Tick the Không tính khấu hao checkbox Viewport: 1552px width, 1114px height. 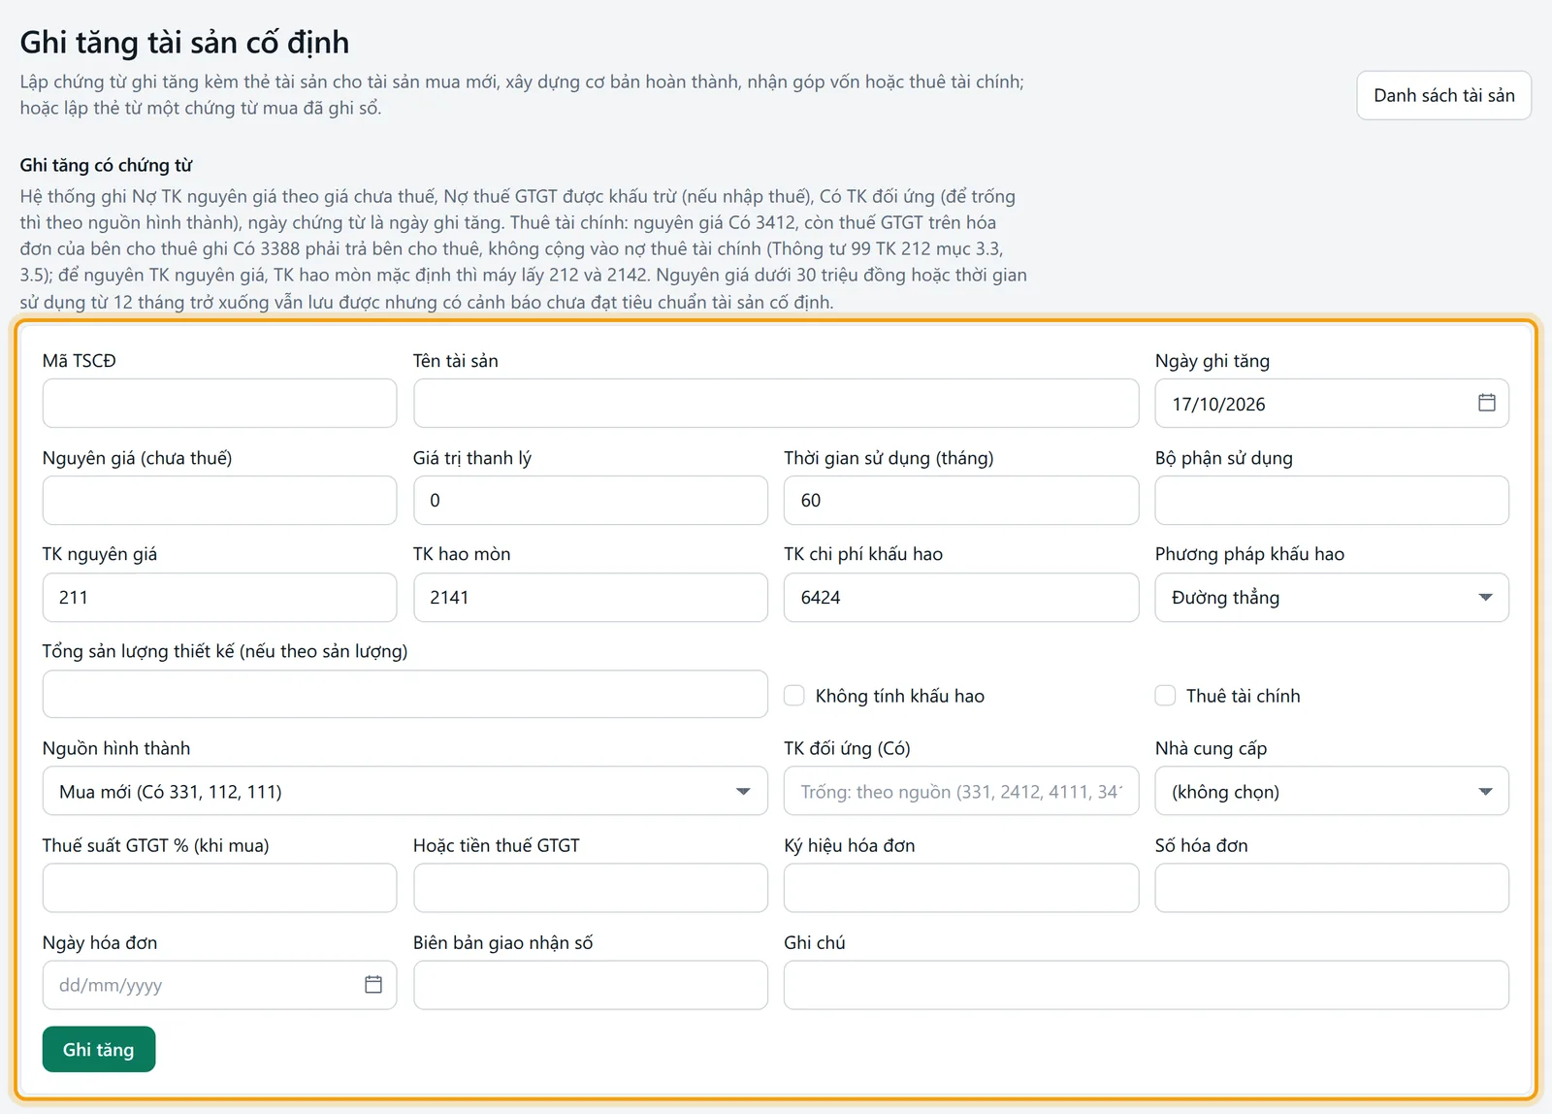[794, 696]
